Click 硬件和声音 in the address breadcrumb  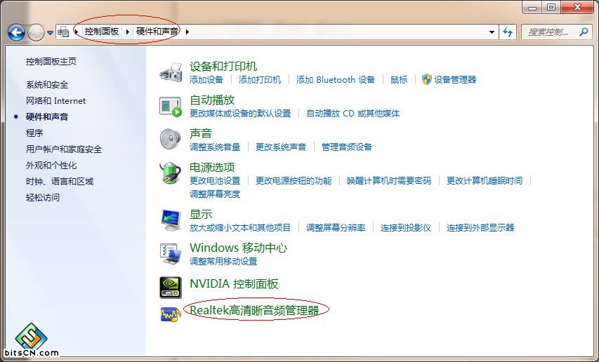click(x=157, y=32)
